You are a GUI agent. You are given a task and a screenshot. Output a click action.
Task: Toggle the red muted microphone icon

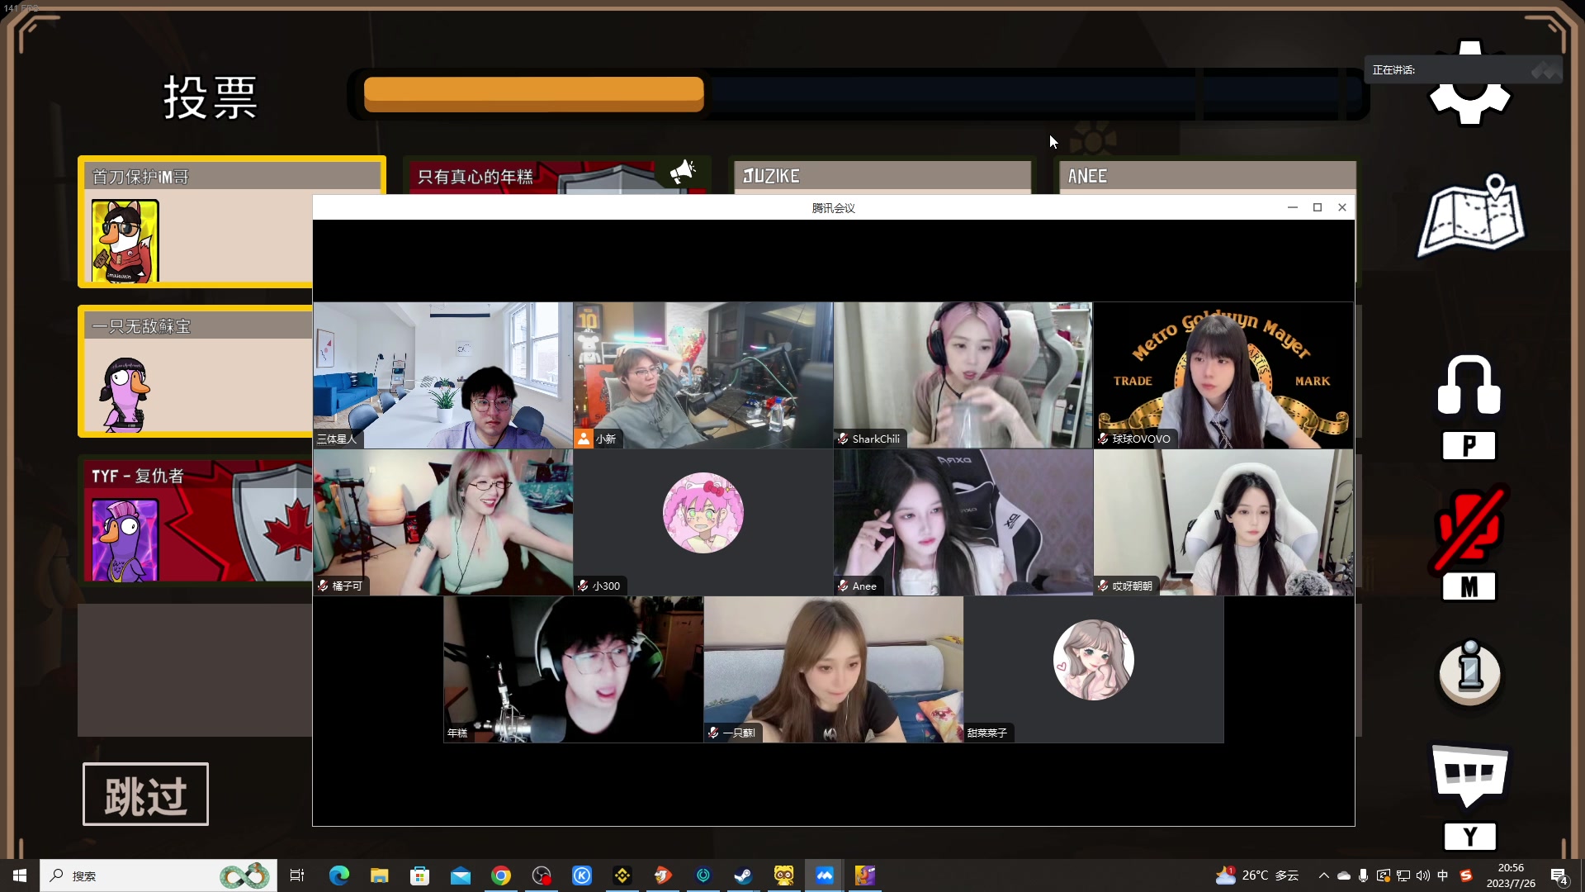coord(1469,529)
